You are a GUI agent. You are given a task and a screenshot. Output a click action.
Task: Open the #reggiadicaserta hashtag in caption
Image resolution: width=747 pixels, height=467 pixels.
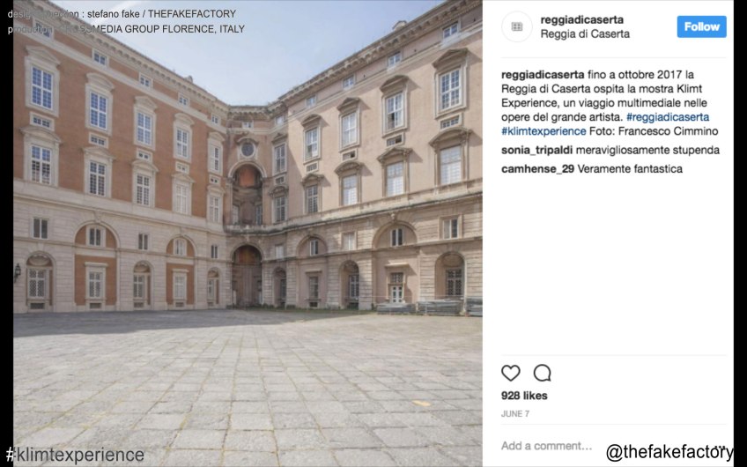point(668,116)
